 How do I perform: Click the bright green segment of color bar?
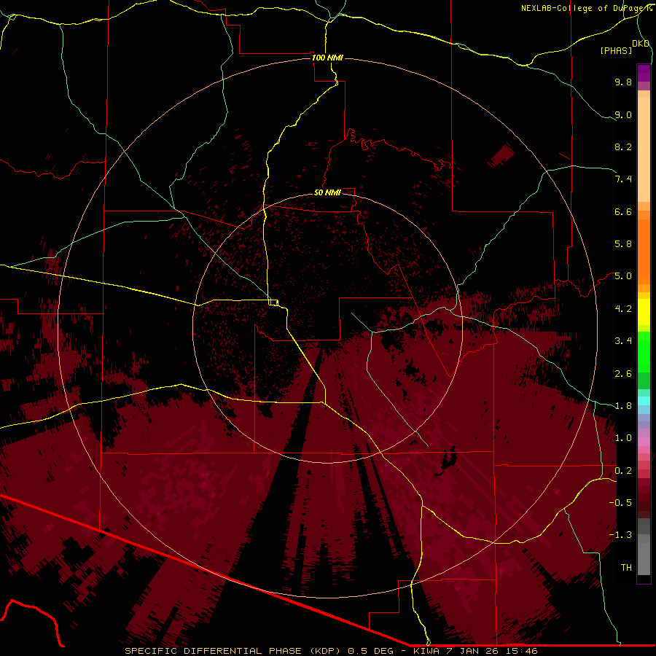click(x=644, y=351)
